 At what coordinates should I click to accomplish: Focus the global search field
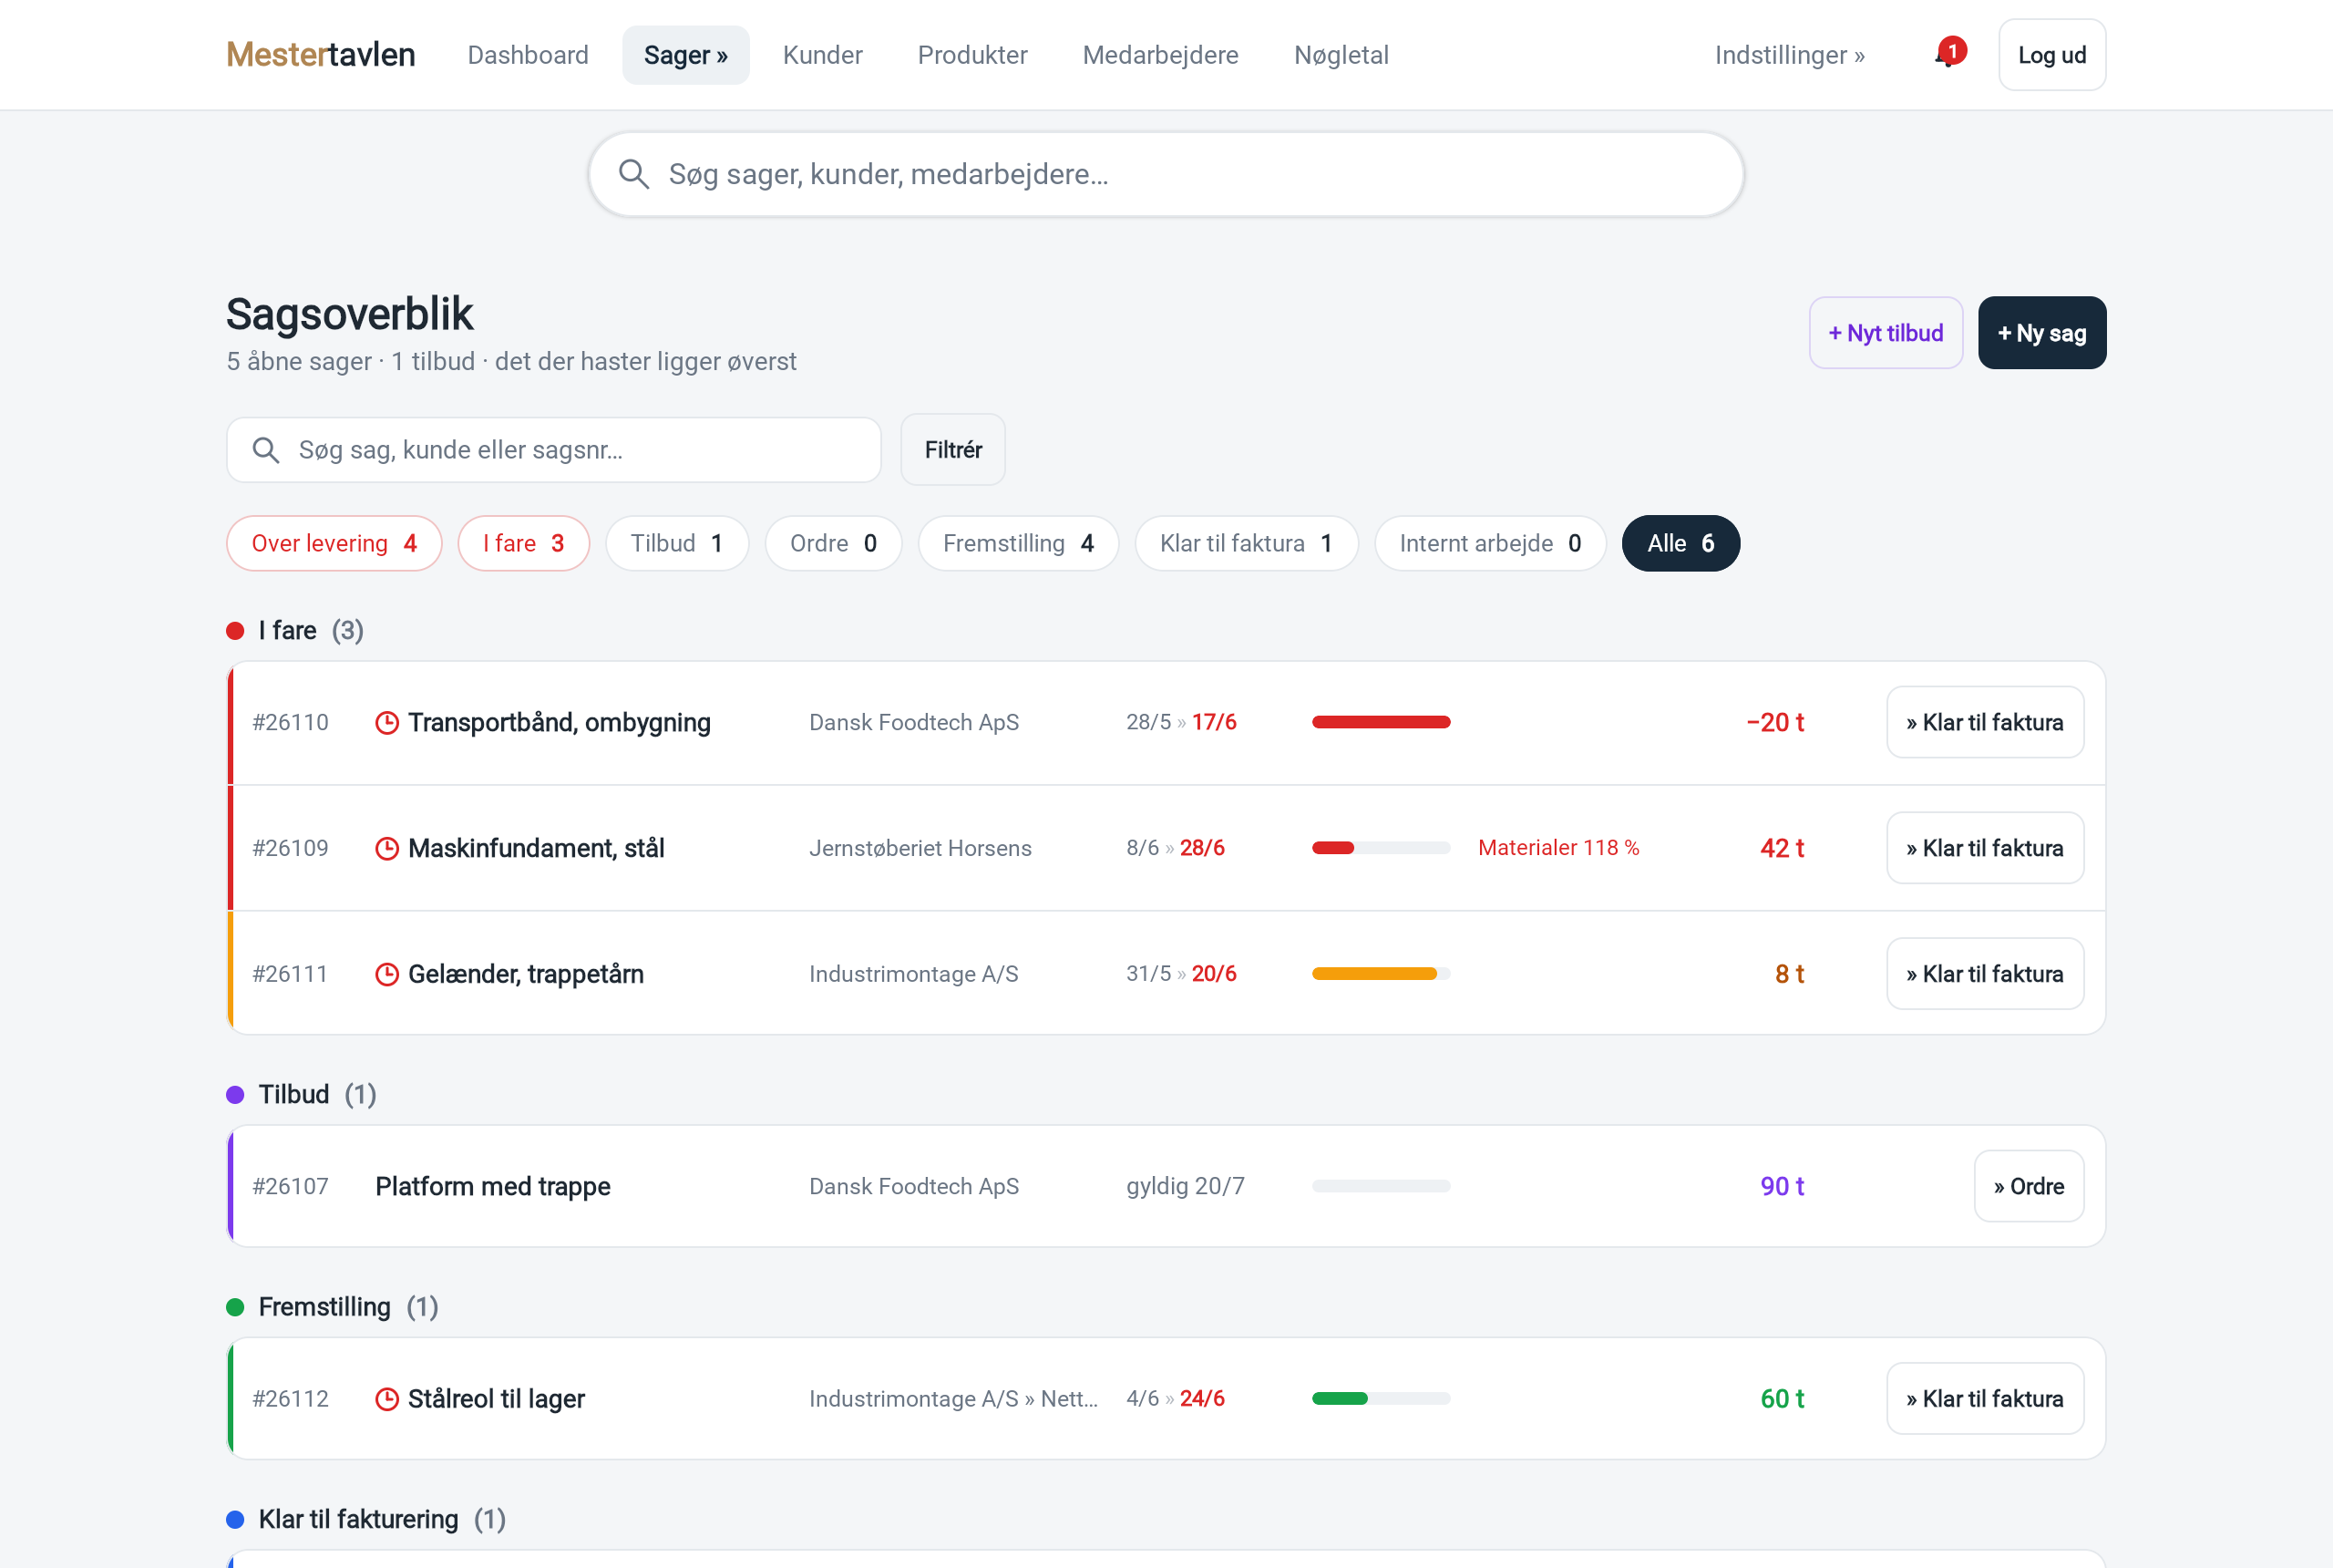point(1166,174)
